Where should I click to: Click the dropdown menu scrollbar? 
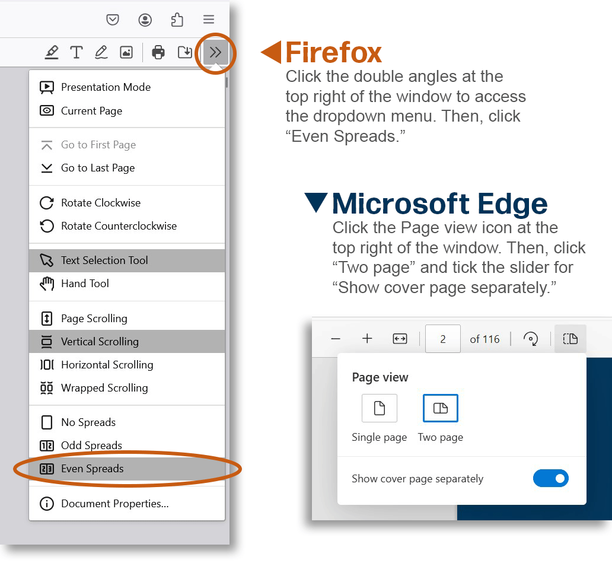pyautogui.click(x=227, y=80)
